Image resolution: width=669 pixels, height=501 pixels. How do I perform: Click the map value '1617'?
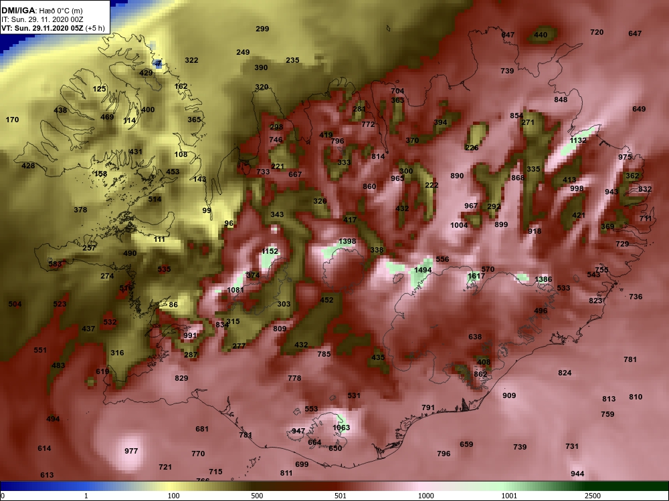click(476, 276)
